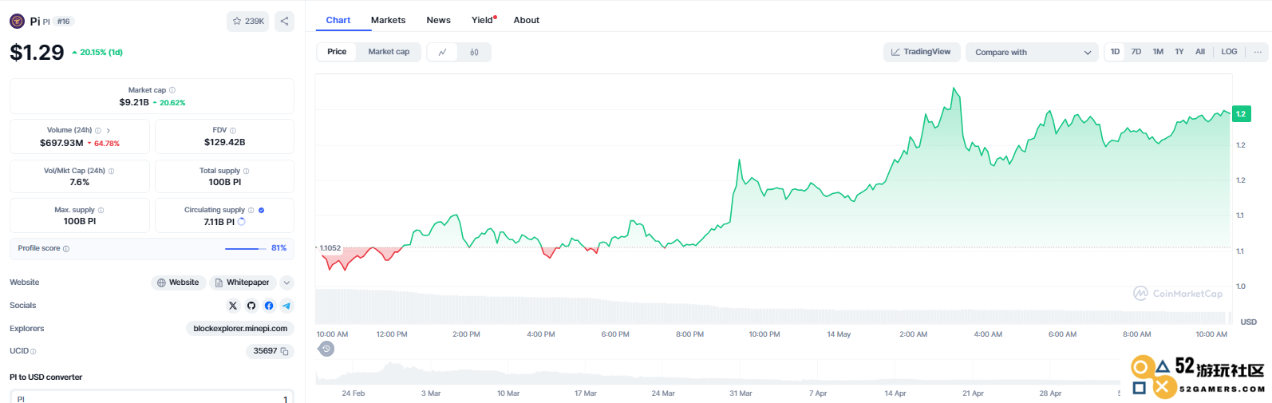Add Pi to watchlist via star button

[248, 21]
